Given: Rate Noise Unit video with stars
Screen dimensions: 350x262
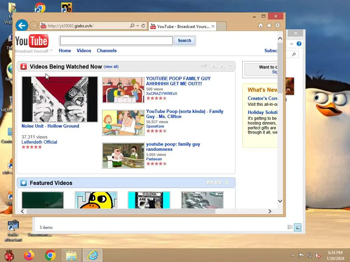Looking at the screenshot, I should [x=32, y=147].
